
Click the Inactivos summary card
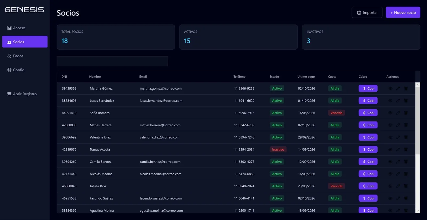[x=361, y=37]
